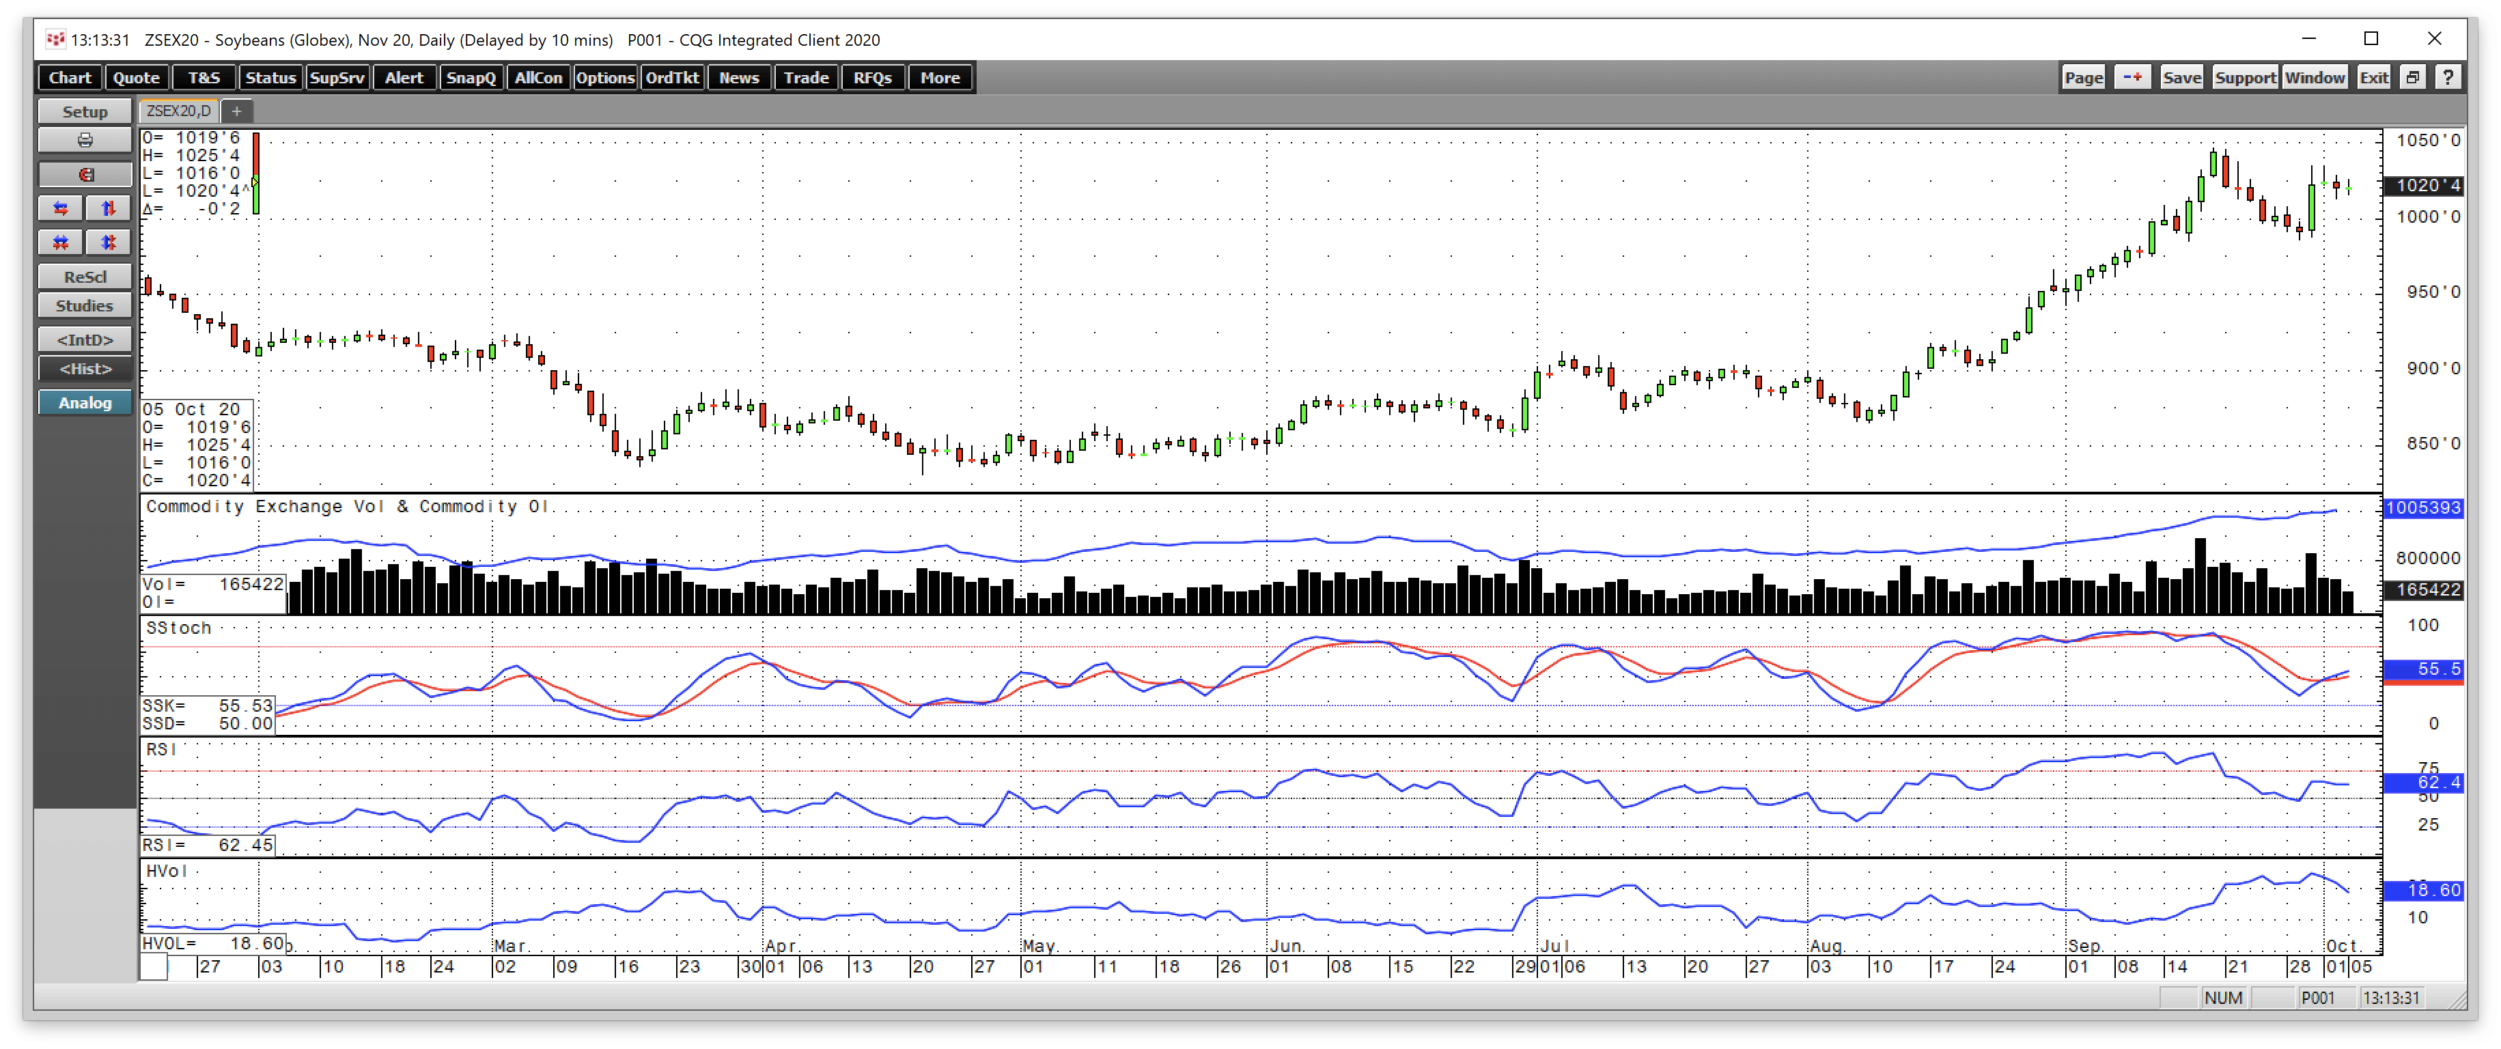Click the 1005393 open interest label
The width and height of the screenshot is (2501, 1049).
click(x=2423, y=508)
